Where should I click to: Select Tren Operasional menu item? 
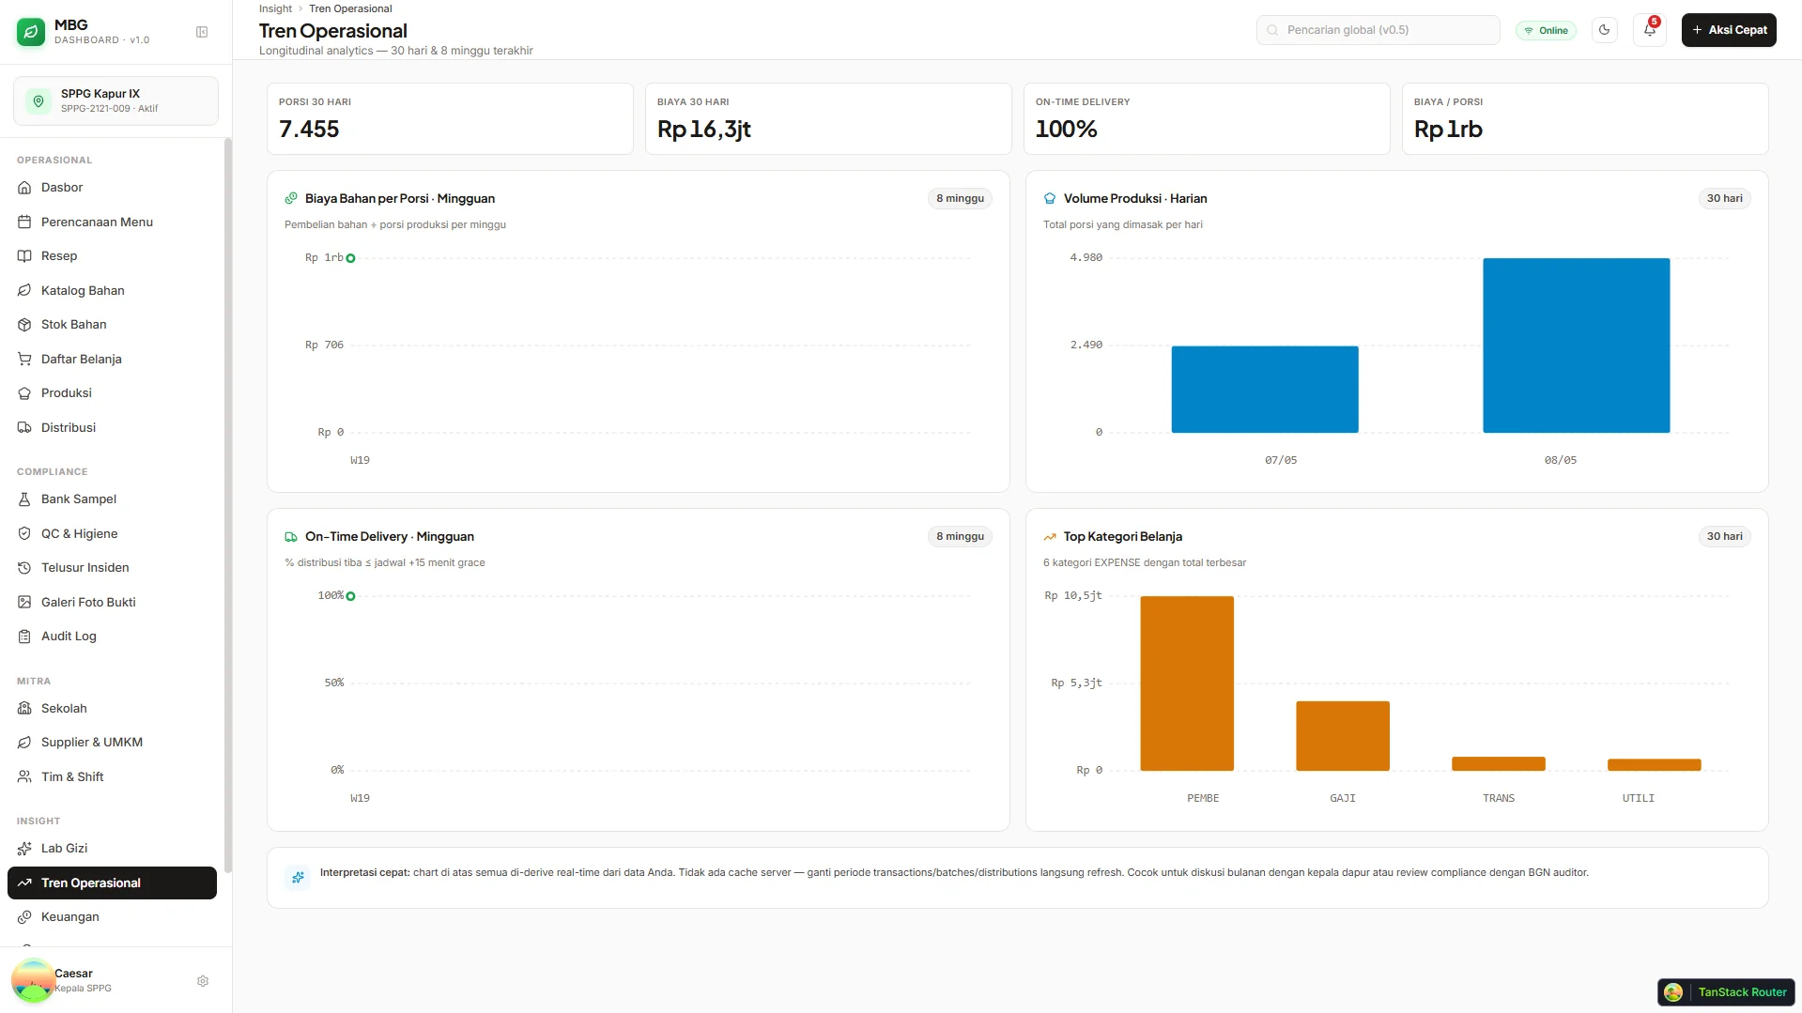[x=112, y=883]
